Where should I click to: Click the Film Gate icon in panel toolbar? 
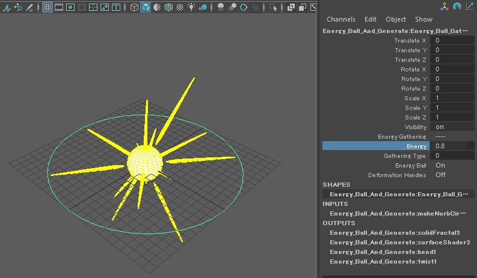click(59, 8)
